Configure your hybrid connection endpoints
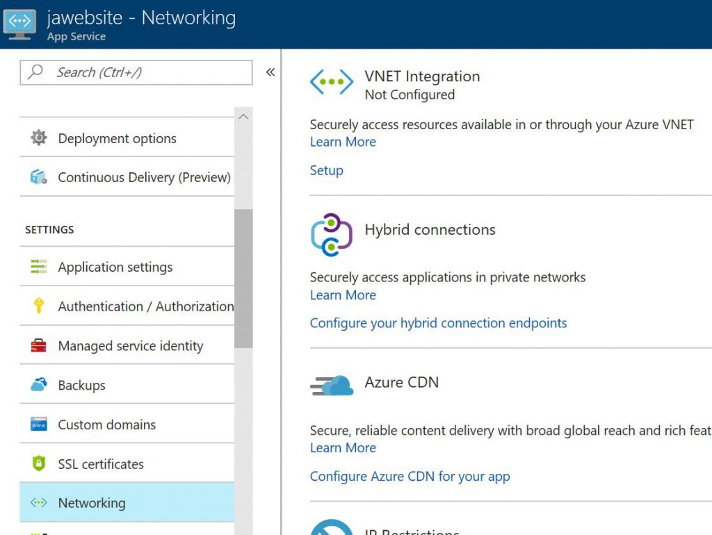712x535 pixels. click(438, 323)
